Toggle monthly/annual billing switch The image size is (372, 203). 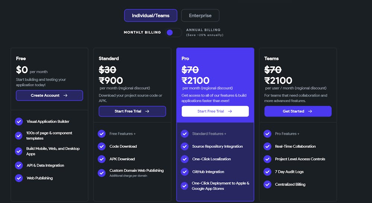point(173,33)
